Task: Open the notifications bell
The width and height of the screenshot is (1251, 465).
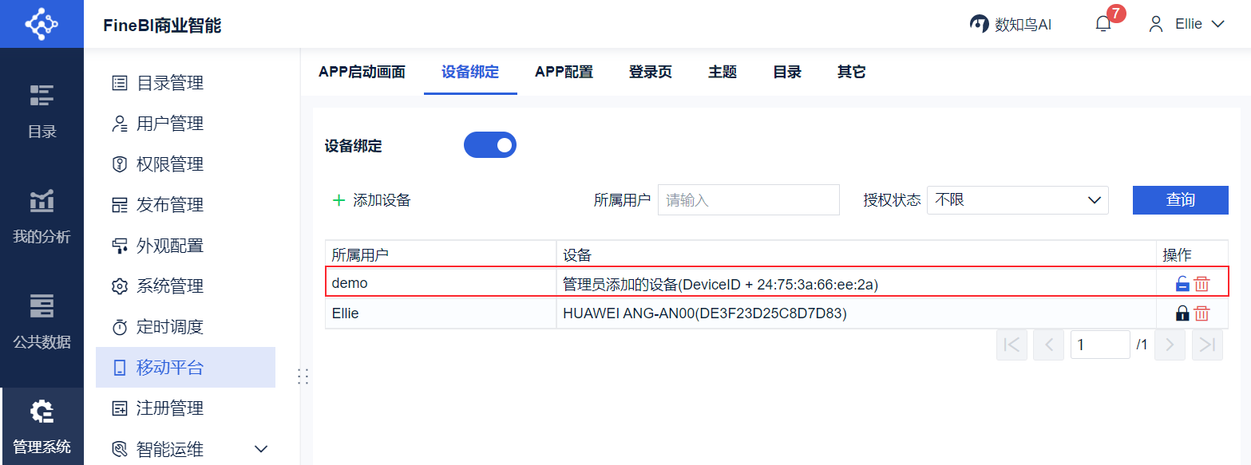Action: 1103,24
